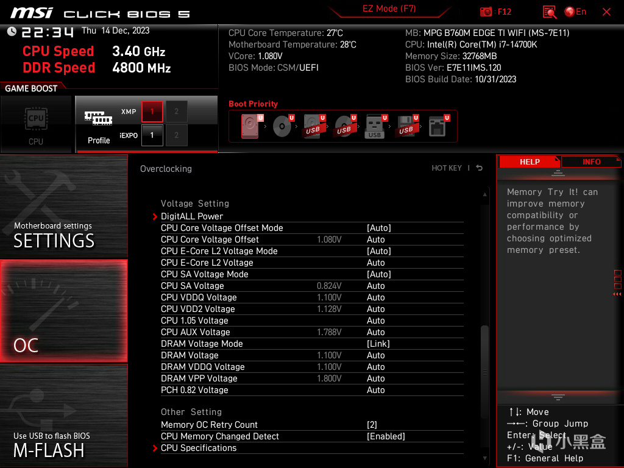Image resolution: width=624 pixels, height=468 pixels.
Task: Click the hotkey back arrow icon
Action: pyautogui.click(x=480, y=168)
